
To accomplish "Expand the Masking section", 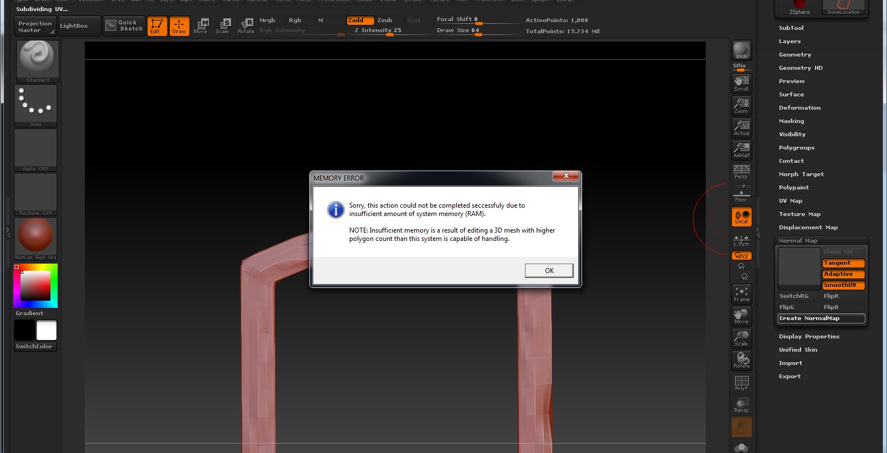I will [791, 121].
